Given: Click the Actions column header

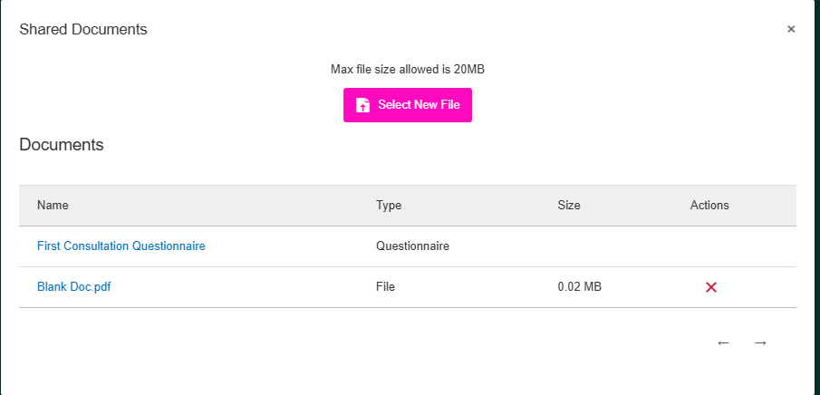Looking at the screenshot, I should point(709,205).
